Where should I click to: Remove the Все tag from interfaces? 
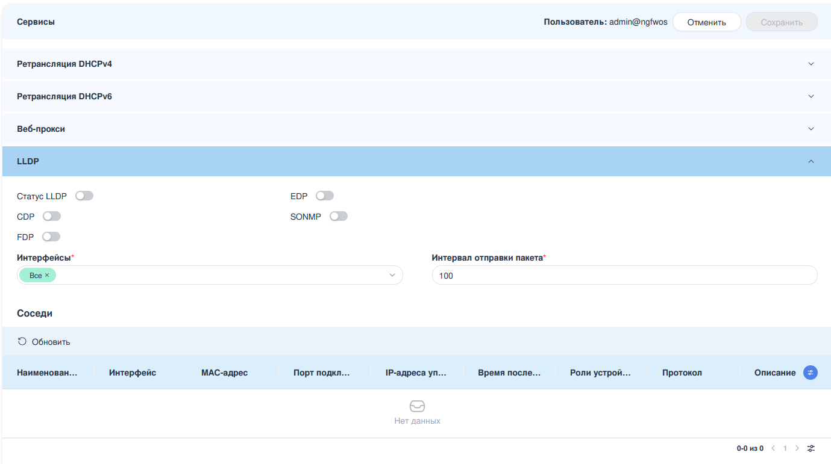pos(47,276)
